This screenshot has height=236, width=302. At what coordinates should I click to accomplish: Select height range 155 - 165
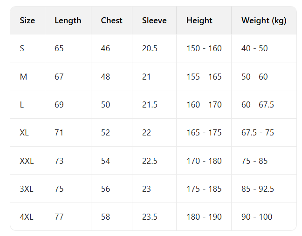[x=204, y=77]
